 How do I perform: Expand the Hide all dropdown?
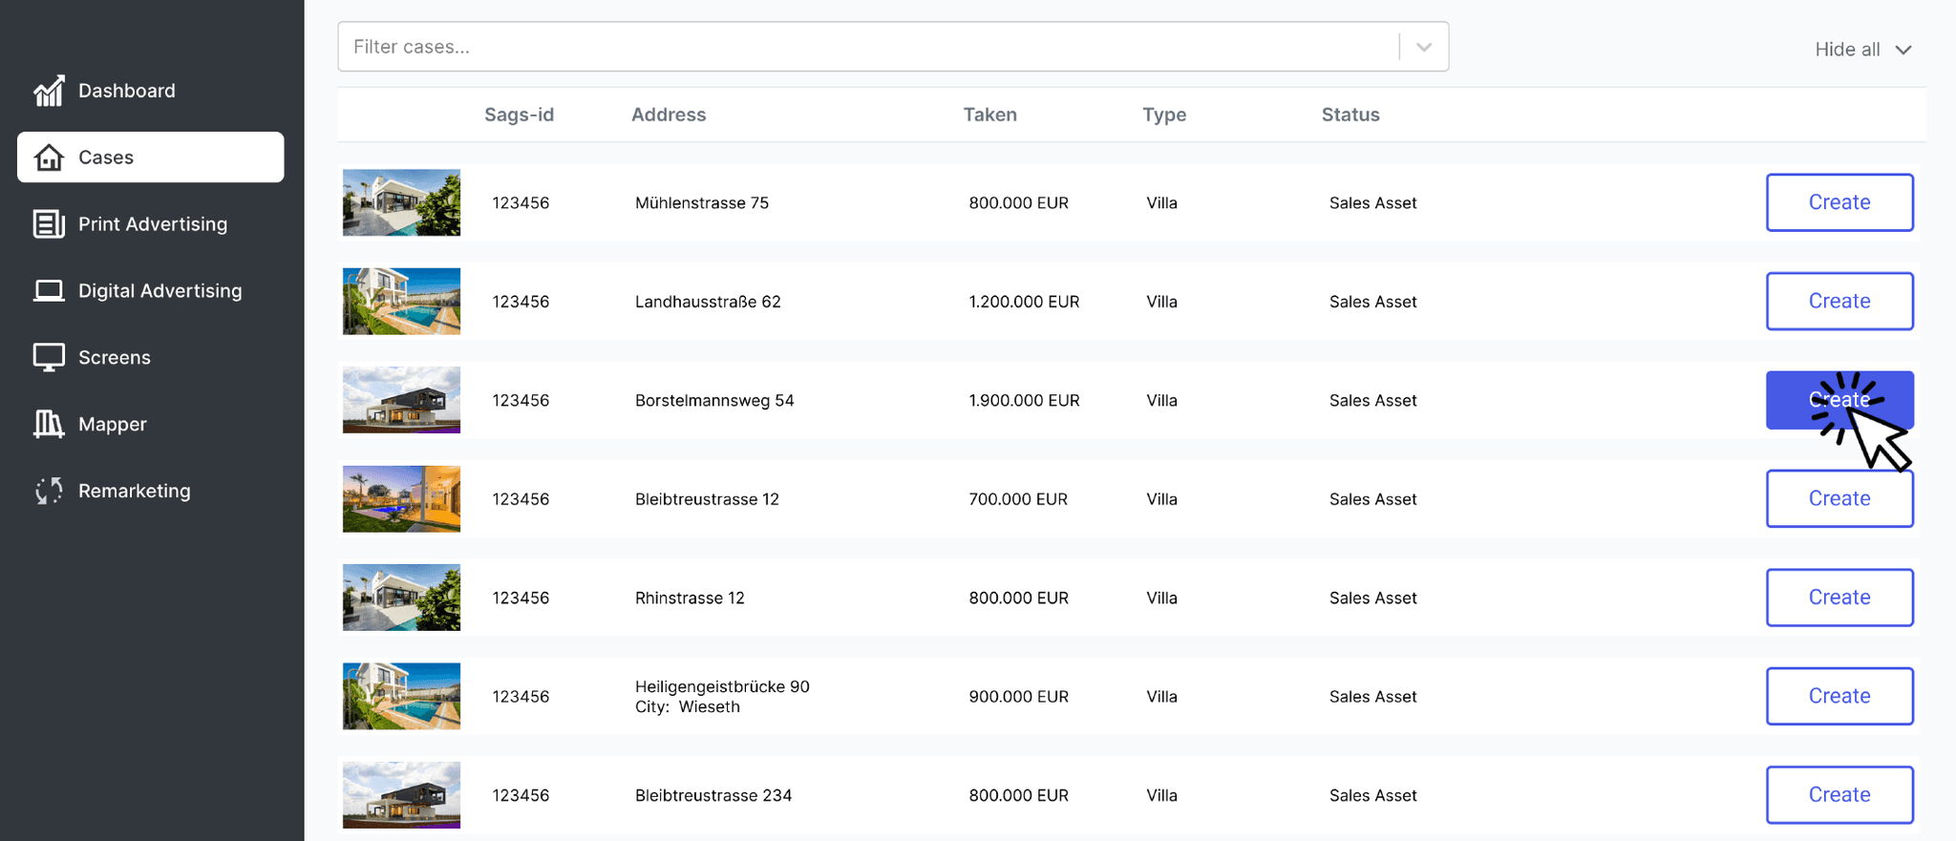(x=1862, y=50)
